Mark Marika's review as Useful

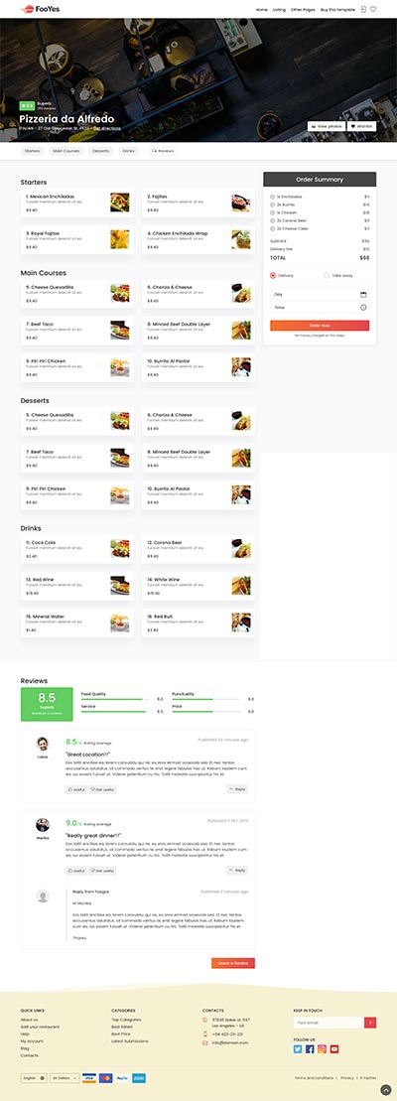pyautogui.click(x=75, y=871)
